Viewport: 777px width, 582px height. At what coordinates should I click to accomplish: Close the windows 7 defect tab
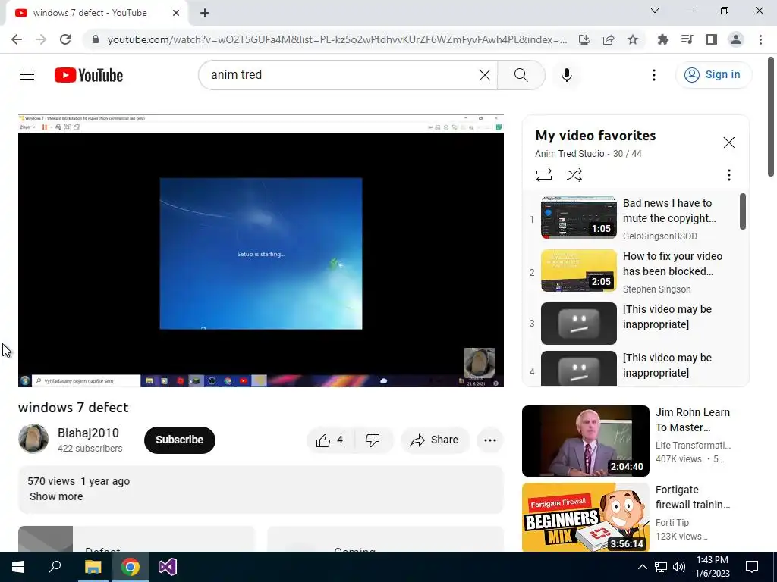[176, 13]
